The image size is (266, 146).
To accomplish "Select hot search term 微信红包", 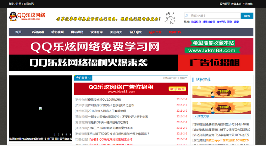I will click(196, 22).
